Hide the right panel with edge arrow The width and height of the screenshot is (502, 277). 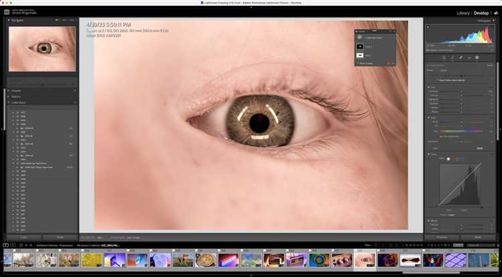point(501,129)
